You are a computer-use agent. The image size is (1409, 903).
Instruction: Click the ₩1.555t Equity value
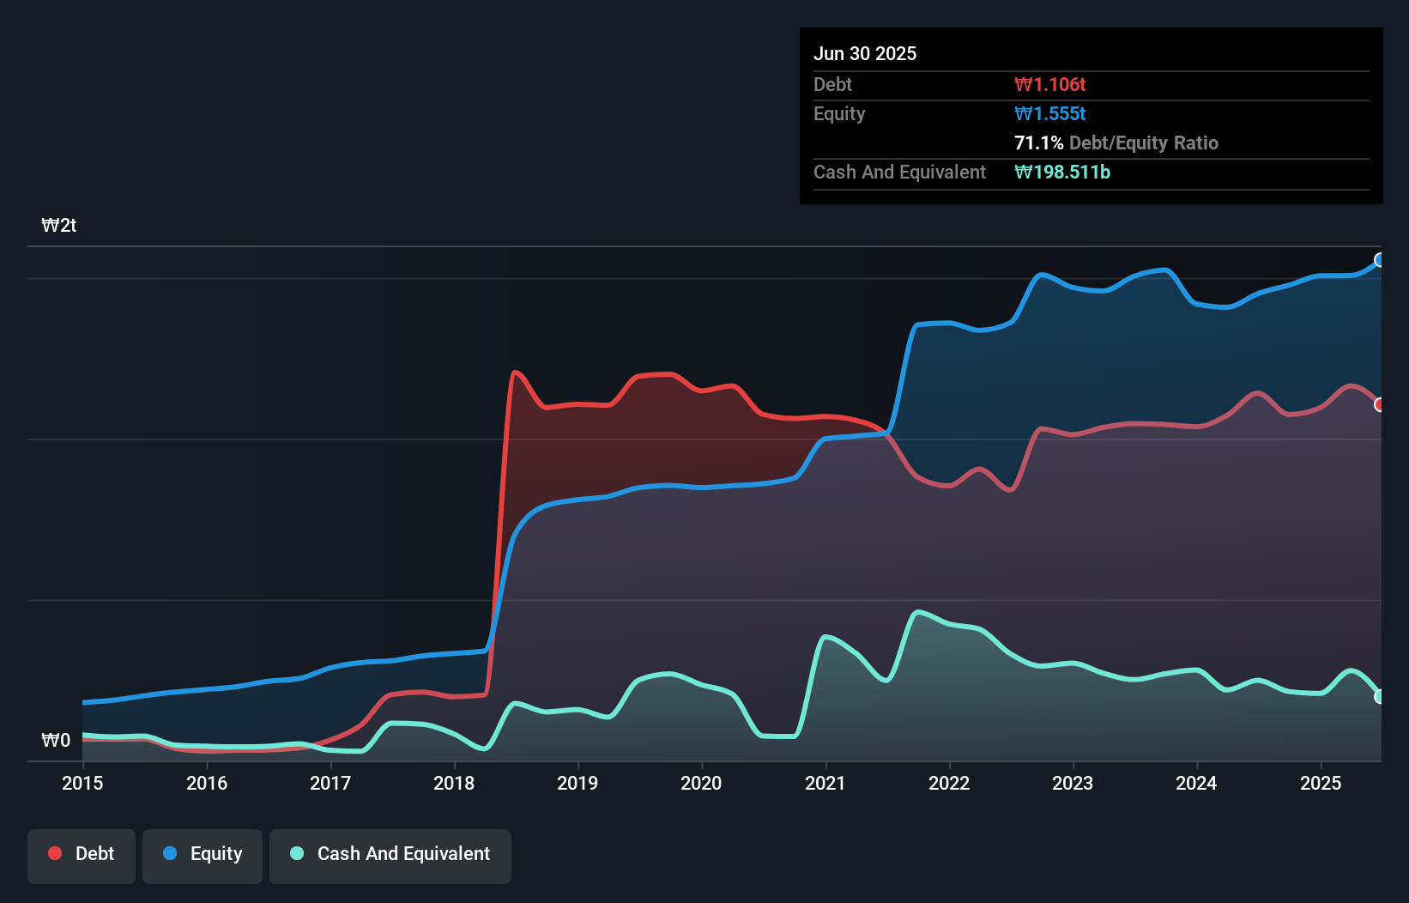coord(1049,113)
